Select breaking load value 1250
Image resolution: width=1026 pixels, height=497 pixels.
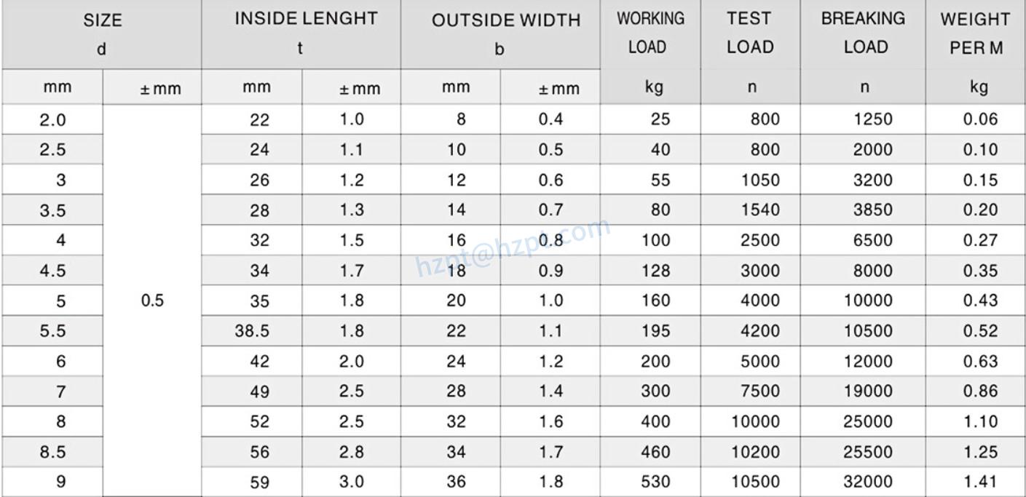(874, 119)
